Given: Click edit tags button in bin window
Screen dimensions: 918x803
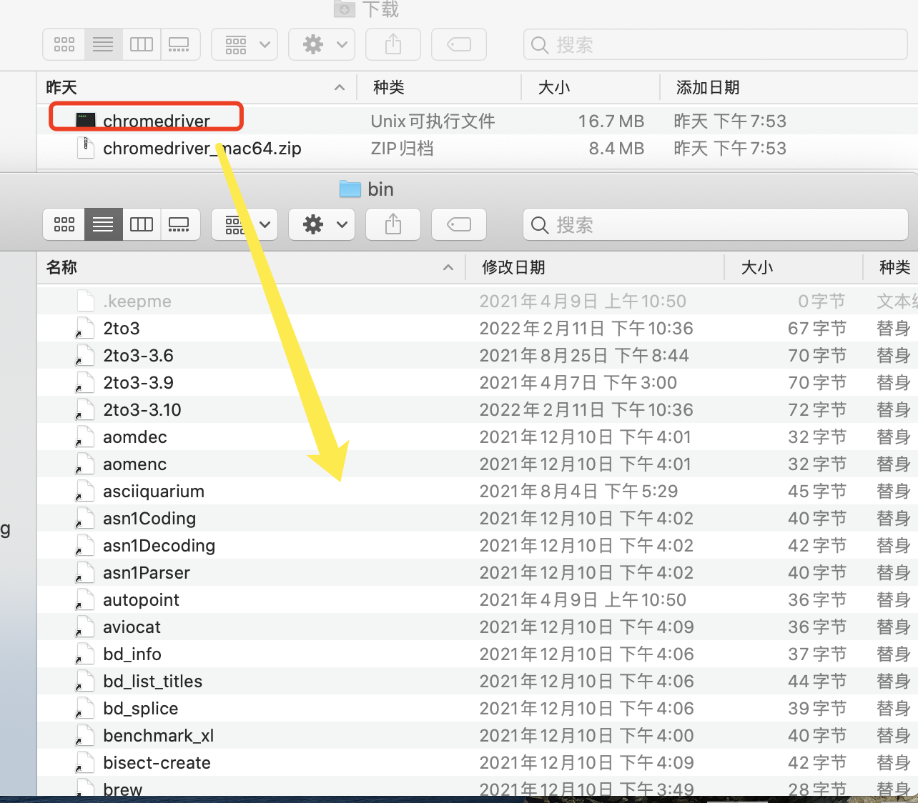Looking at the screenshot, I should click(x=459, y=224).
